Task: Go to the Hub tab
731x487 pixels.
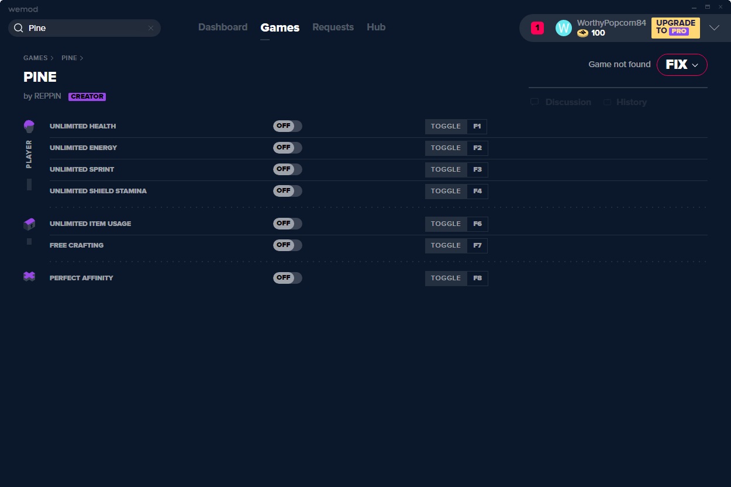Action: tap(376, 27)
